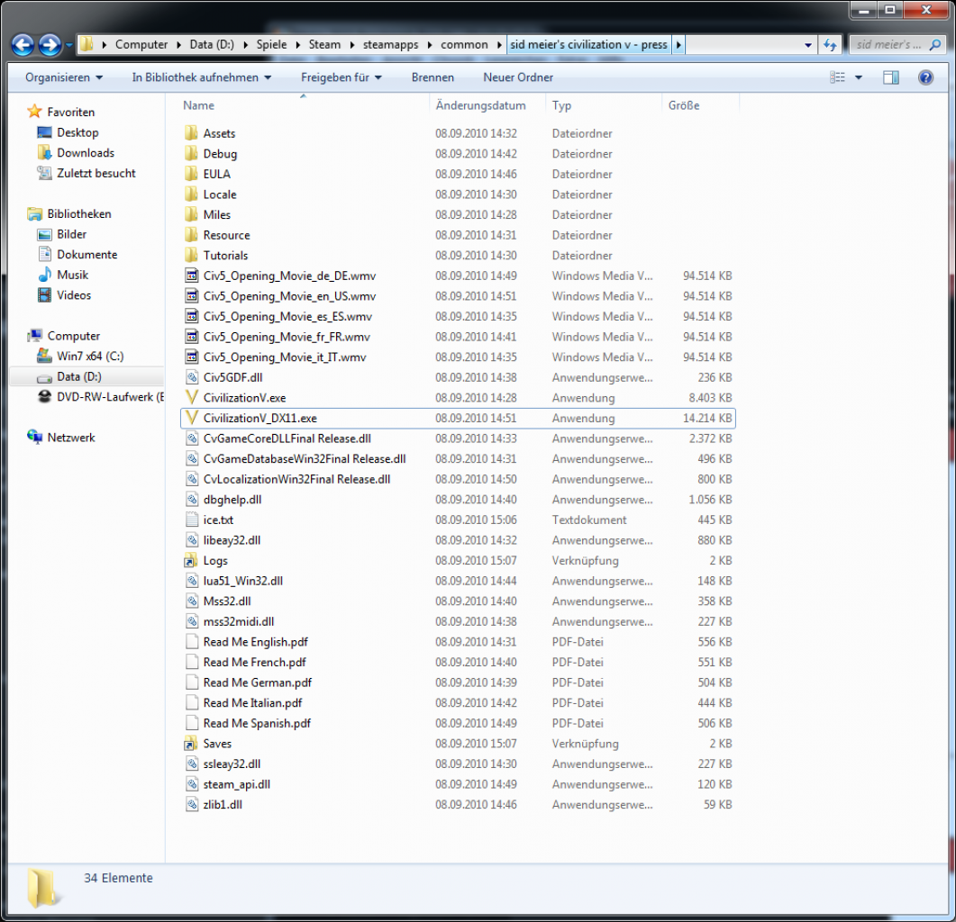Image resolution: width=956 pixels, height=922 pixels.
Task: Click the CivilizationV.exe V icon
Action: pos(191,397)
